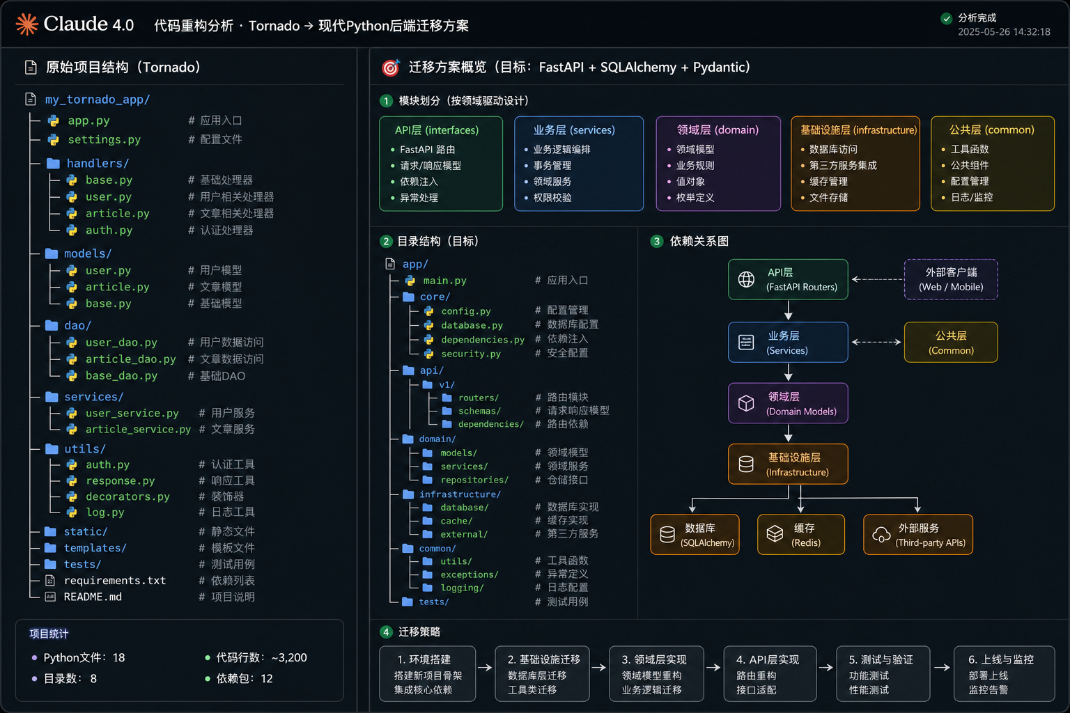Click the 公共层 (Common) diagram node
Image resolution: width=1070 pixels, height=713 pixels.
(951, 343)
